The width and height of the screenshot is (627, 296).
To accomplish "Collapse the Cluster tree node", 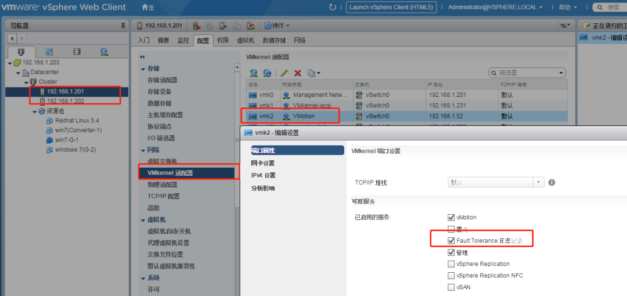I will coord(26,82).
